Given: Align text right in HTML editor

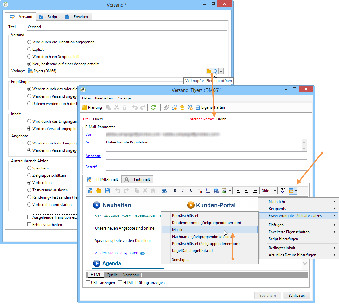Looking at the screenshot, I should point(255,191).
